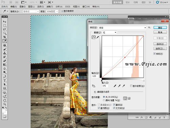Select the Blur tool
This screenshot has height=128, width=170.
pyautogui.click(x=4, y=68)
